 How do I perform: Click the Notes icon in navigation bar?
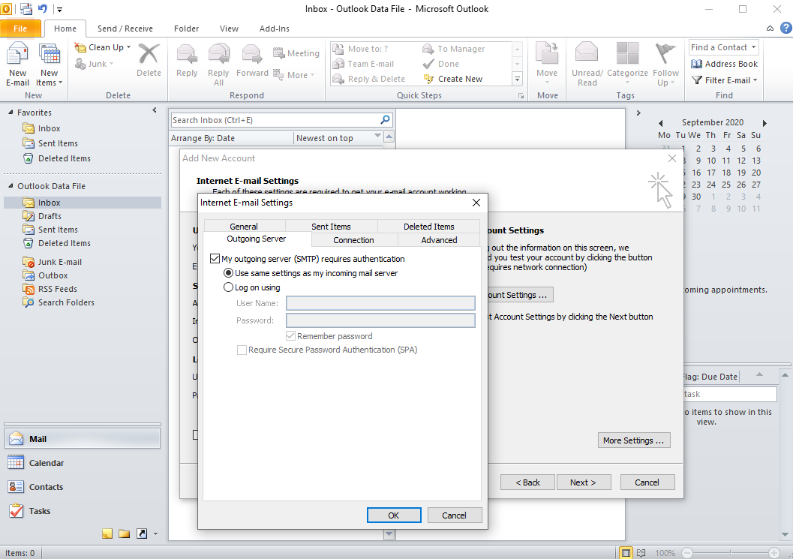click(x=107, y=533)
